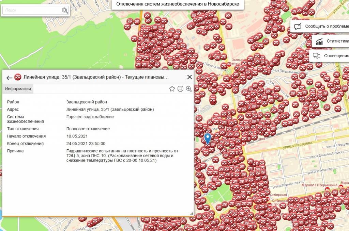Close the Линейная улица info panel
This screenshot has height=231, width=349.
pos(189,77)
